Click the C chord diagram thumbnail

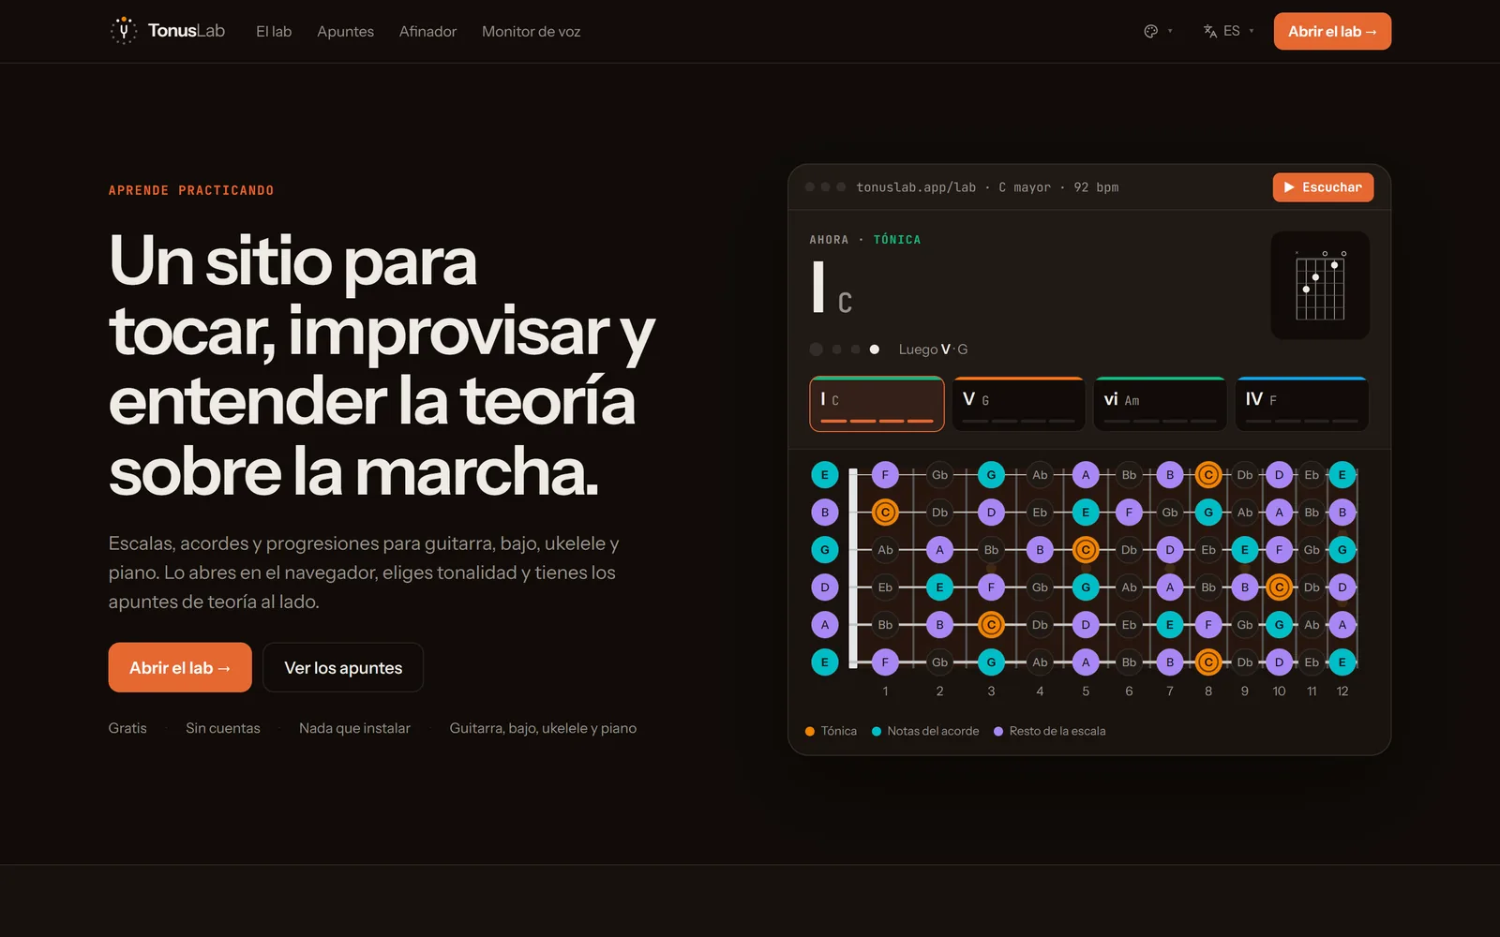pos(1320,285)
